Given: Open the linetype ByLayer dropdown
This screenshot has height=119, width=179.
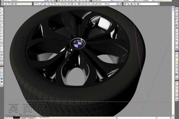Looking at the screenshot, I should [135, 1].
